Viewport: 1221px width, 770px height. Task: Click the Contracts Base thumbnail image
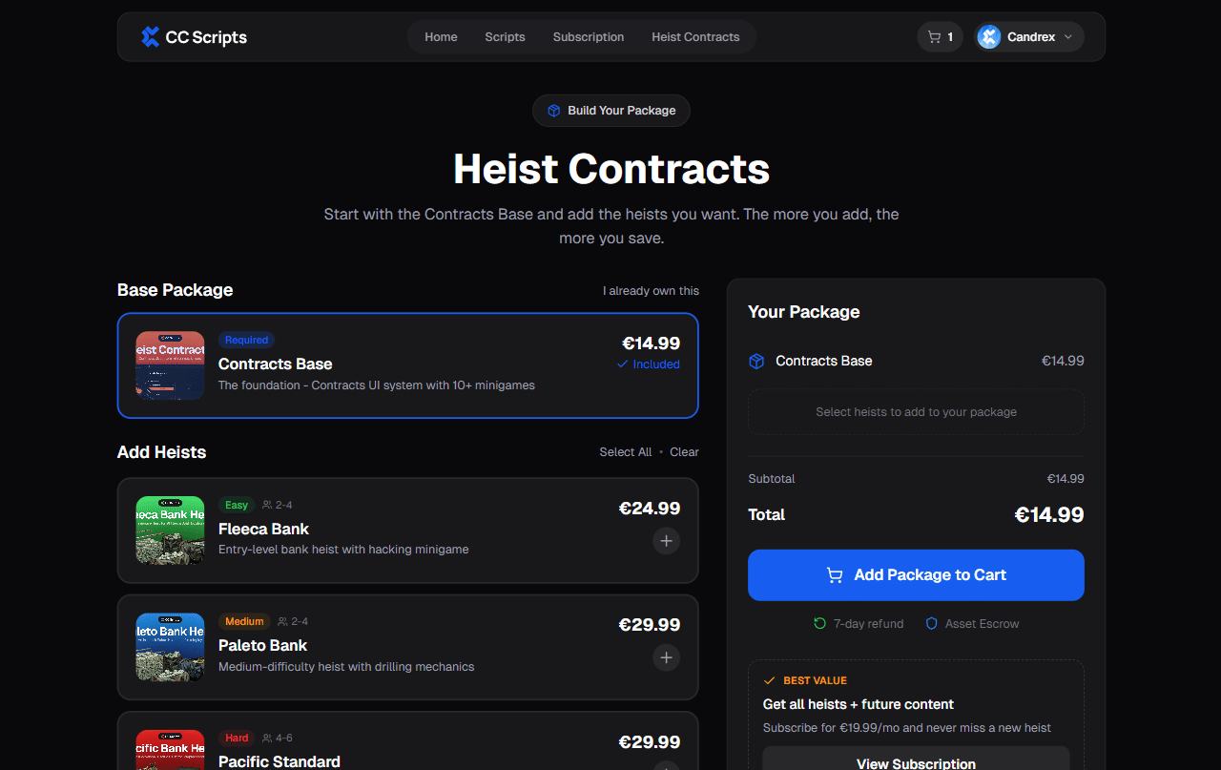(170, 365)
